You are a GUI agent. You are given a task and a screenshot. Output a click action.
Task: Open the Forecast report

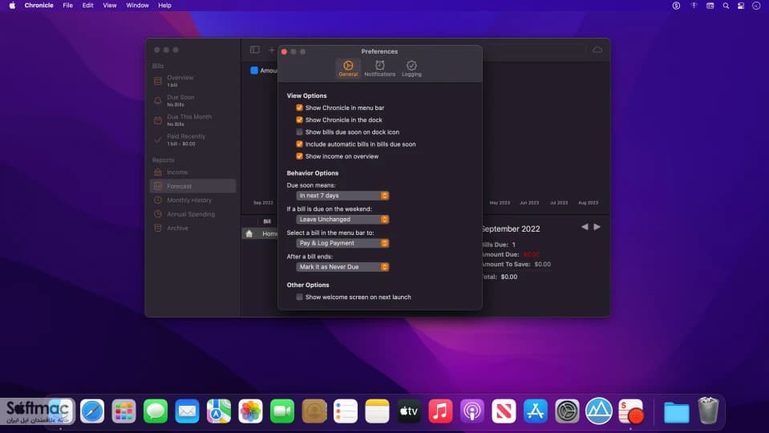192,186
